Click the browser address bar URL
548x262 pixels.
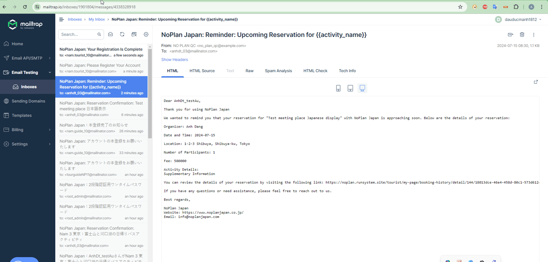[x=89, y=7]
